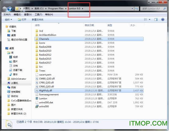Select the licenseagreement text file icon
This screenshot has width=169, height=131.
click(37, 95)
